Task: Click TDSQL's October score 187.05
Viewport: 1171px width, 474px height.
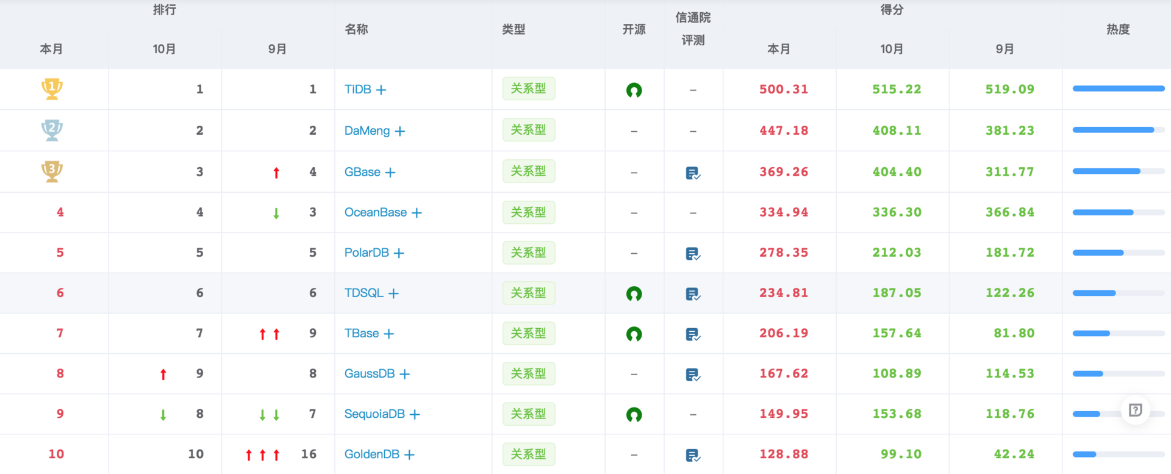Action: click(897, 293)
